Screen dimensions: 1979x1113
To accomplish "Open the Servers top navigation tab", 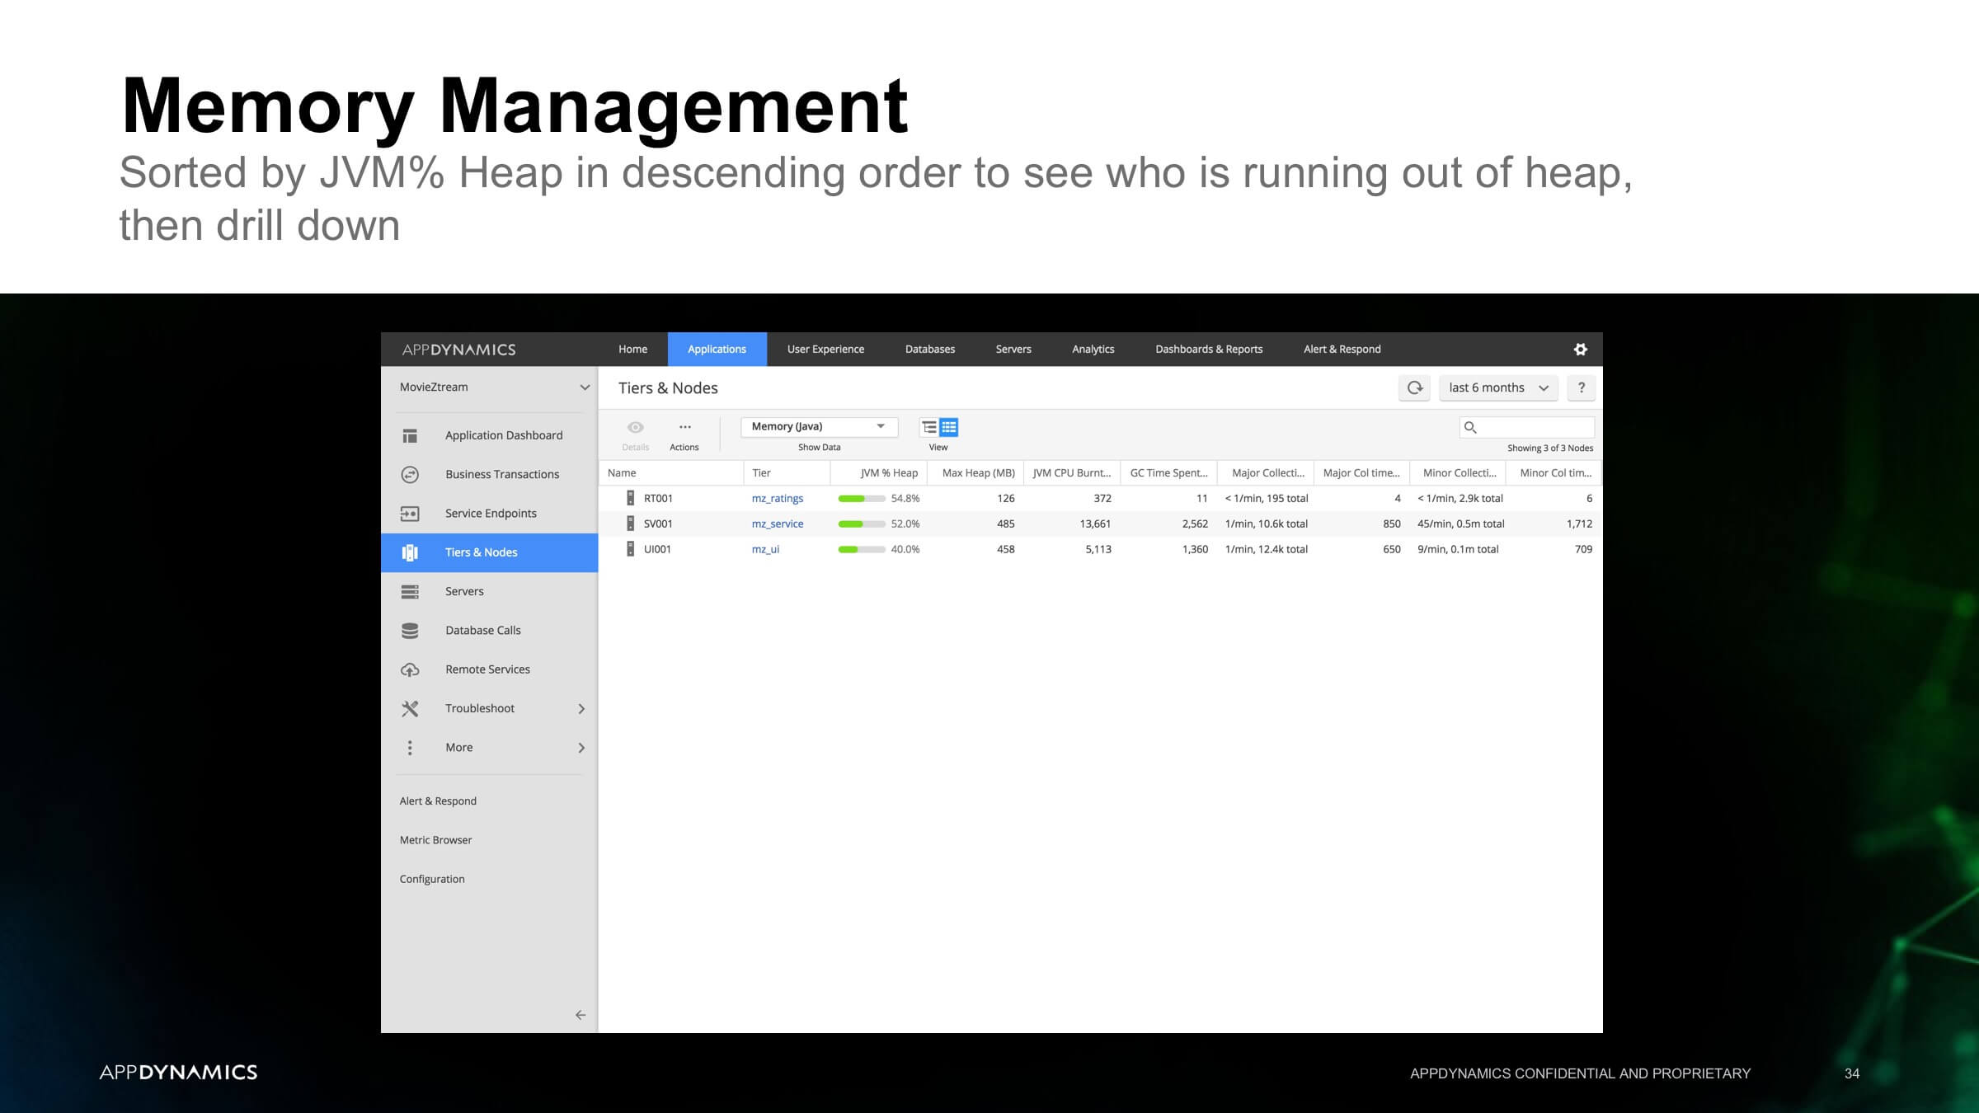I will [x=1013, y=350].
